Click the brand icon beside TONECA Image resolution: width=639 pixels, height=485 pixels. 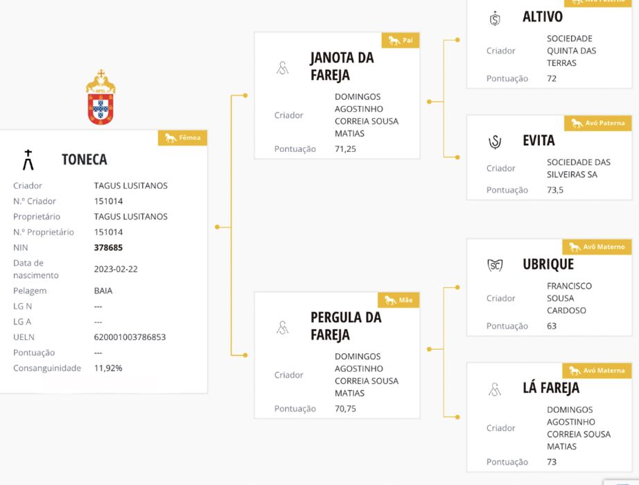[28, 160]
